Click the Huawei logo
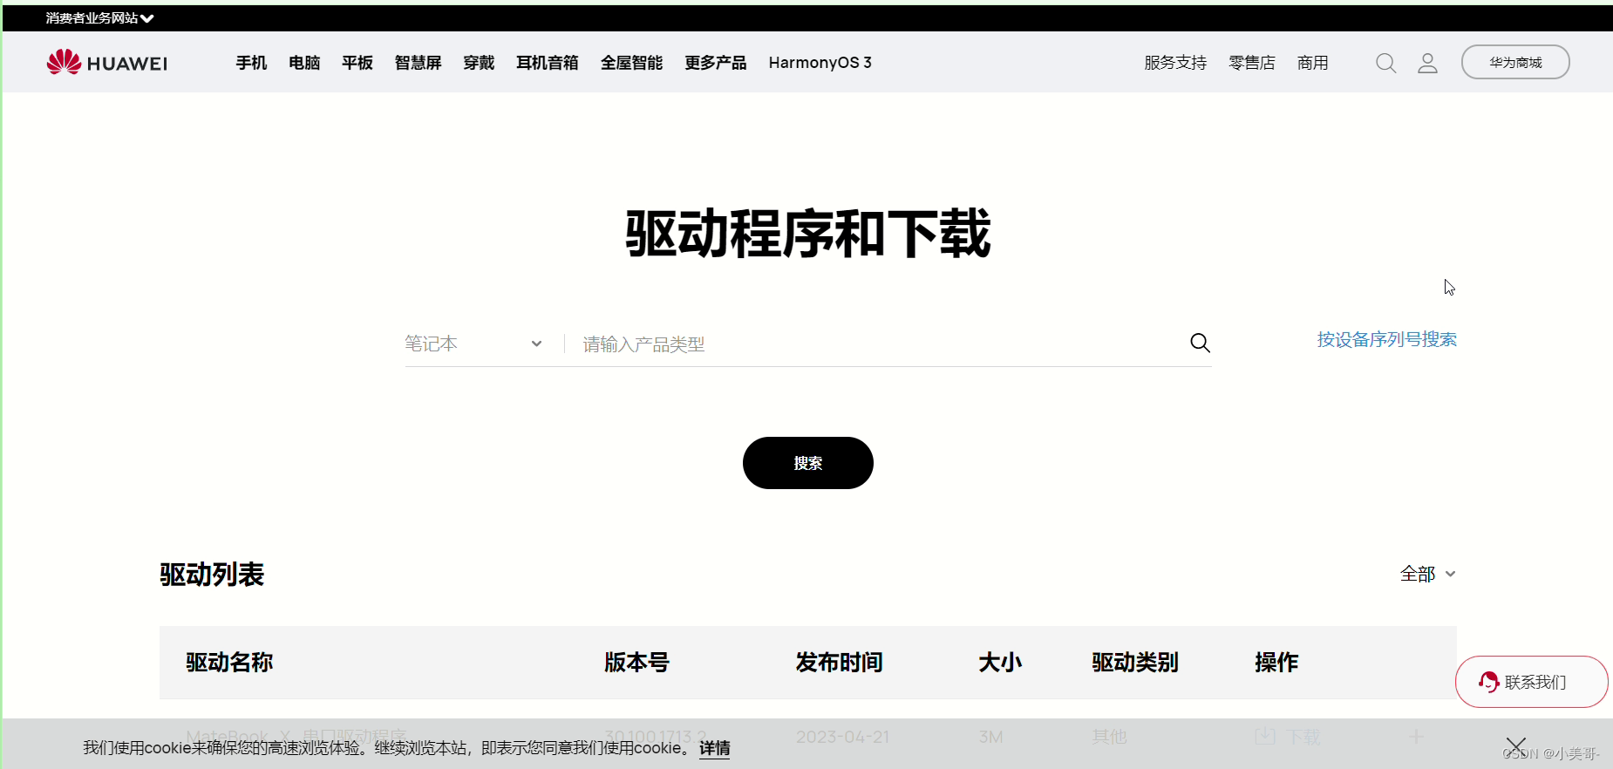 106,62
